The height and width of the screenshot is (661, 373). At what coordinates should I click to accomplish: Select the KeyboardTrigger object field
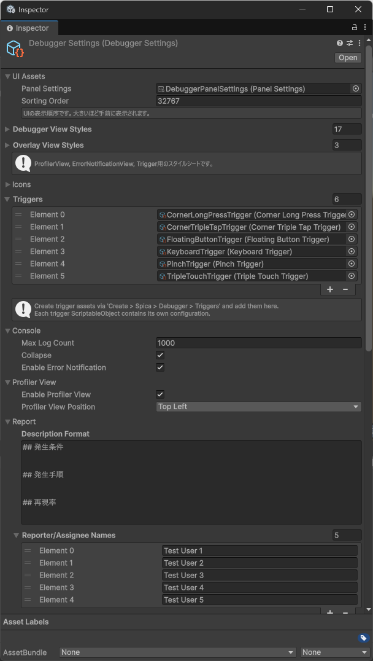click(x=252, y=251)
